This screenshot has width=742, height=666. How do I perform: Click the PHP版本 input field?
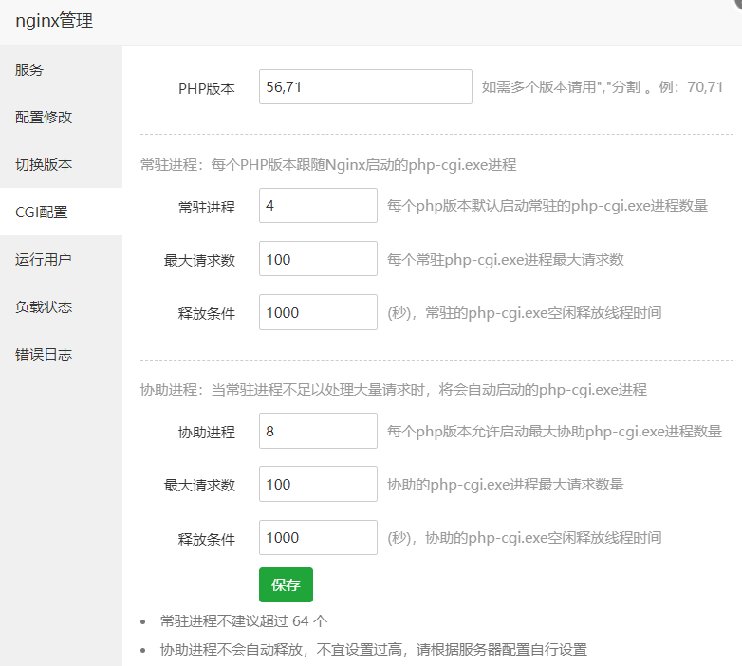(x=365, y=87)
